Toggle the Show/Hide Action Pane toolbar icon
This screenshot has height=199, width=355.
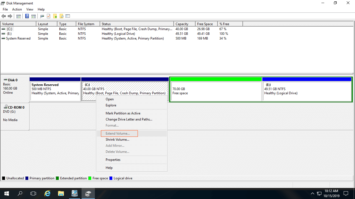[33, 16]
